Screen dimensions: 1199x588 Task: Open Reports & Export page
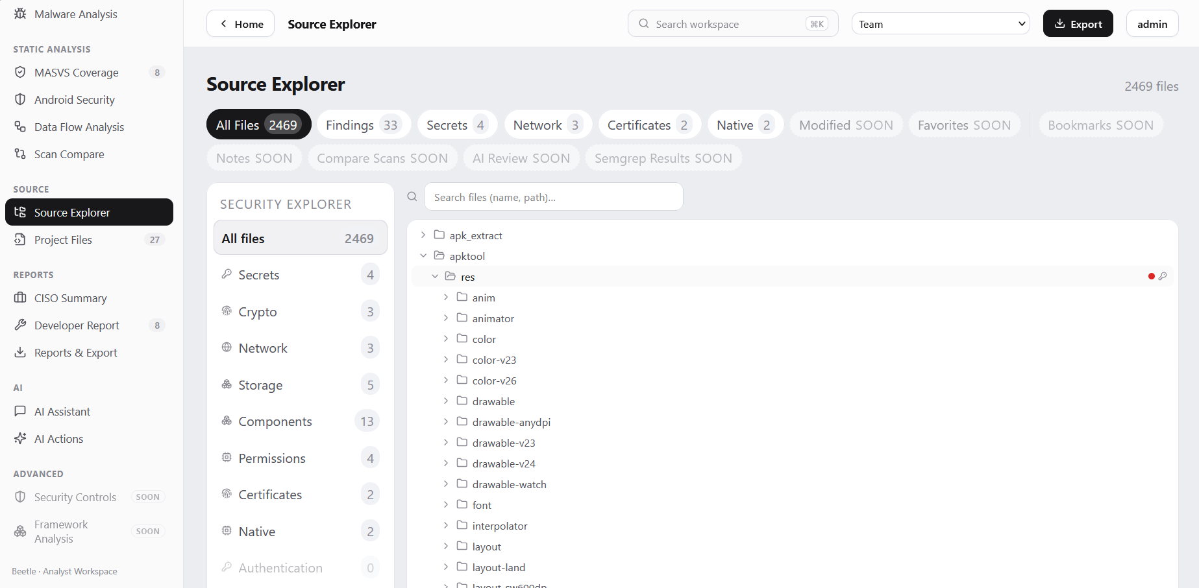pyautogui.click(x=89, y=352)
